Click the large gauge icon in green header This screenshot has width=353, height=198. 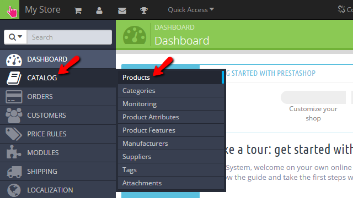pyautogui.click(x=135, y=35)
